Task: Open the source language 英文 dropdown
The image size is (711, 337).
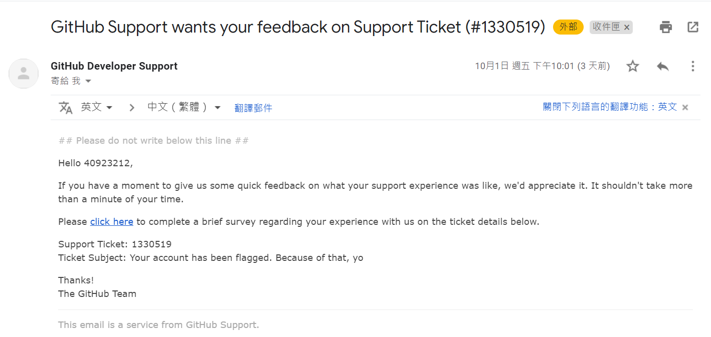Action: (97, 107)
